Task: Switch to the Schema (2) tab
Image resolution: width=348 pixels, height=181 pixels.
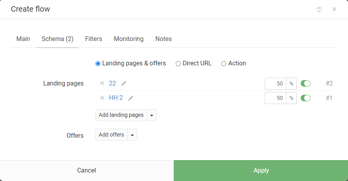Action: (57, 39)
